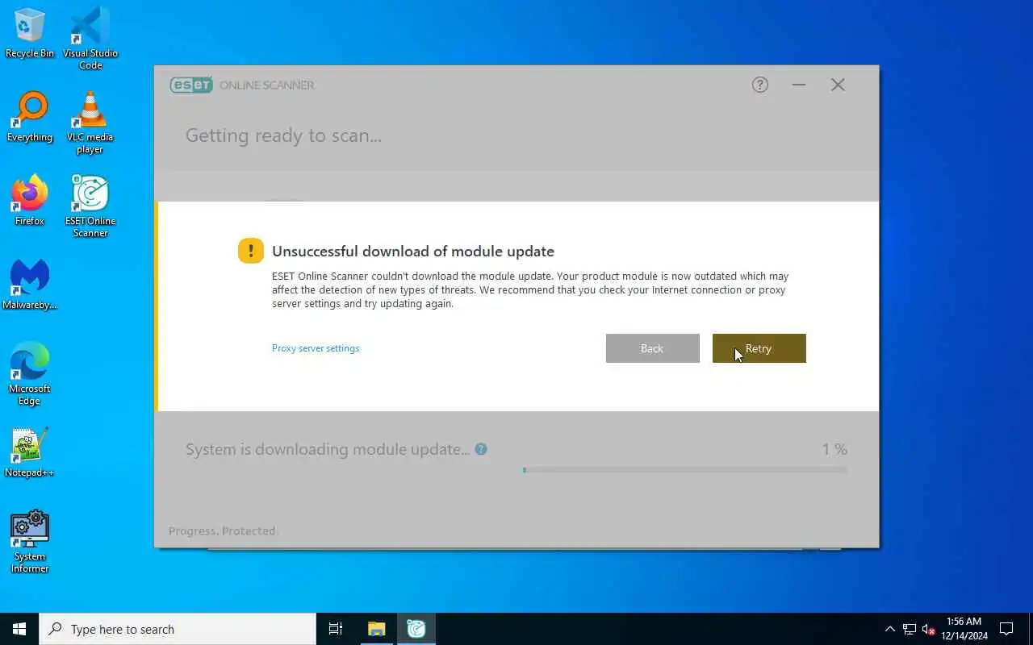This screenshot has height=645, width=1033.
Task: Select Firefox desktop icon
Action: (x=30, y=201)
